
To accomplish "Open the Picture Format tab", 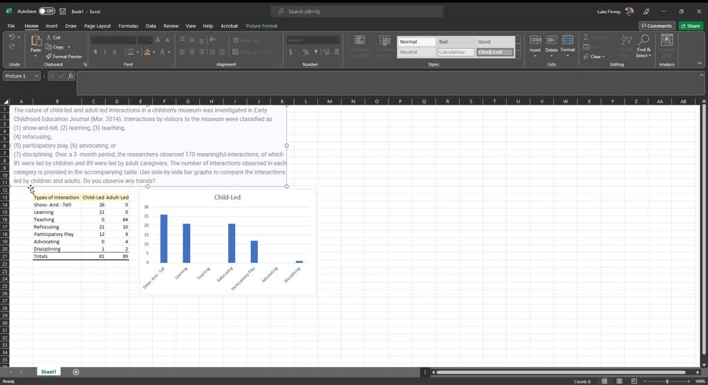I will (261, 26).
